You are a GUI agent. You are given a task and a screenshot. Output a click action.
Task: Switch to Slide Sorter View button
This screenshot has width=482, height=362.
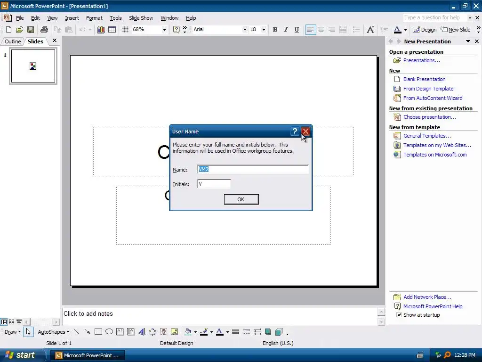click(x=11, y=322)
